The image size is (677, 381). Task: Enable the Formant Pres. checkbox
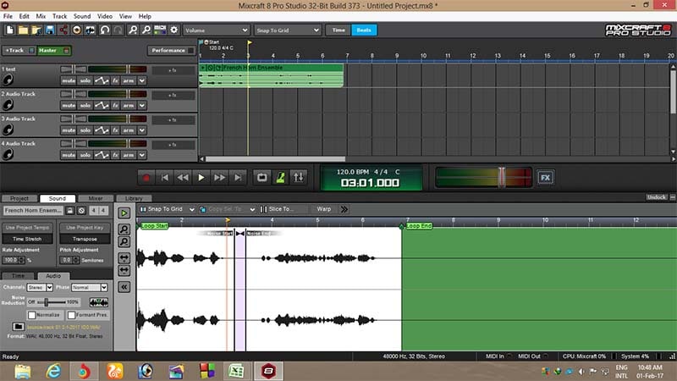coord(72,315)
